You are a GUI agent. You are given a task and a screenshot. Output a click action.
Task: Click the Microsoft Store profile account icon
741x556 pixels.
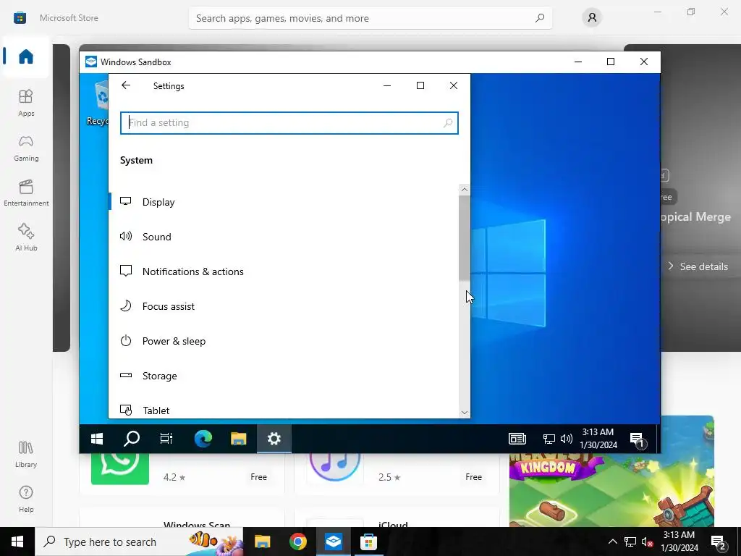click(x=592, y=18)
